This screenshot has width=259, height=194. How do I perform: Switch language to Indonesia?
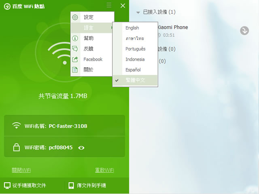click(x=135, y=59)
